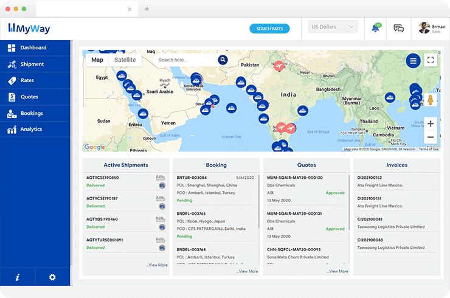Open shipment AQTYDSI190460
Screen dimensions: 450x298
[102, 219]
